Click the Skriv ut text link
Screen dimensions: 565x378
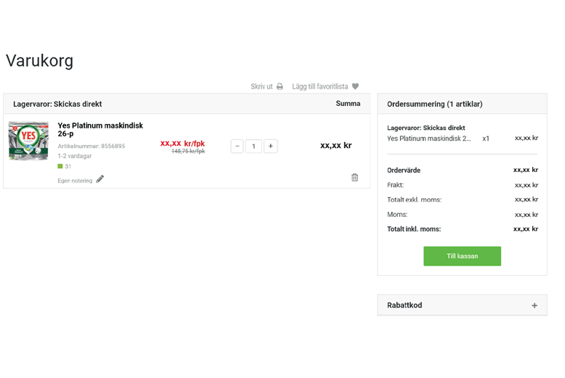(x=261, y=86)
